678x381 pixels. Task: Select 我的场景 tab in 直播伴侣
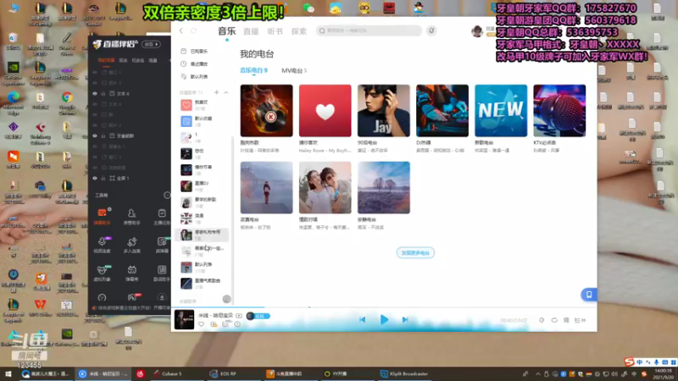click(106, 60)
